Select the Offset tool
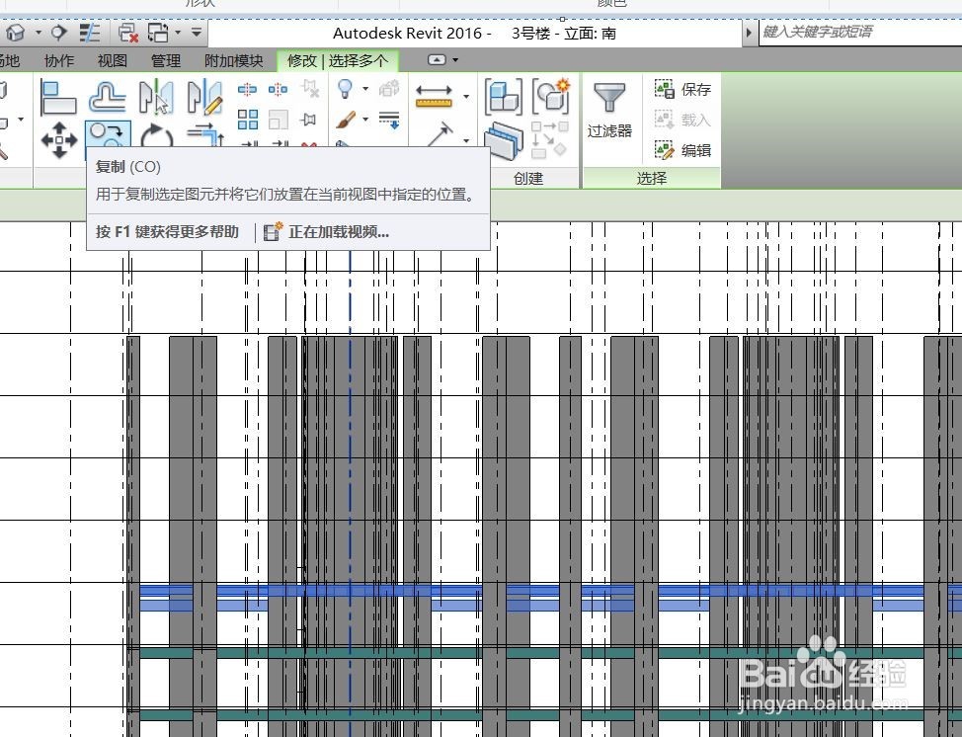The width and height of the screenshot is (962, 737). [x=108, y=97]
